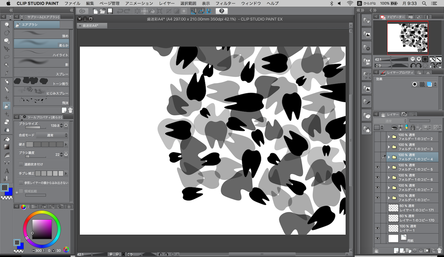444x257 pixels.
Task: Expand フォルダー 1 のコピー 2 folder
Action: [x=389, y=137]
